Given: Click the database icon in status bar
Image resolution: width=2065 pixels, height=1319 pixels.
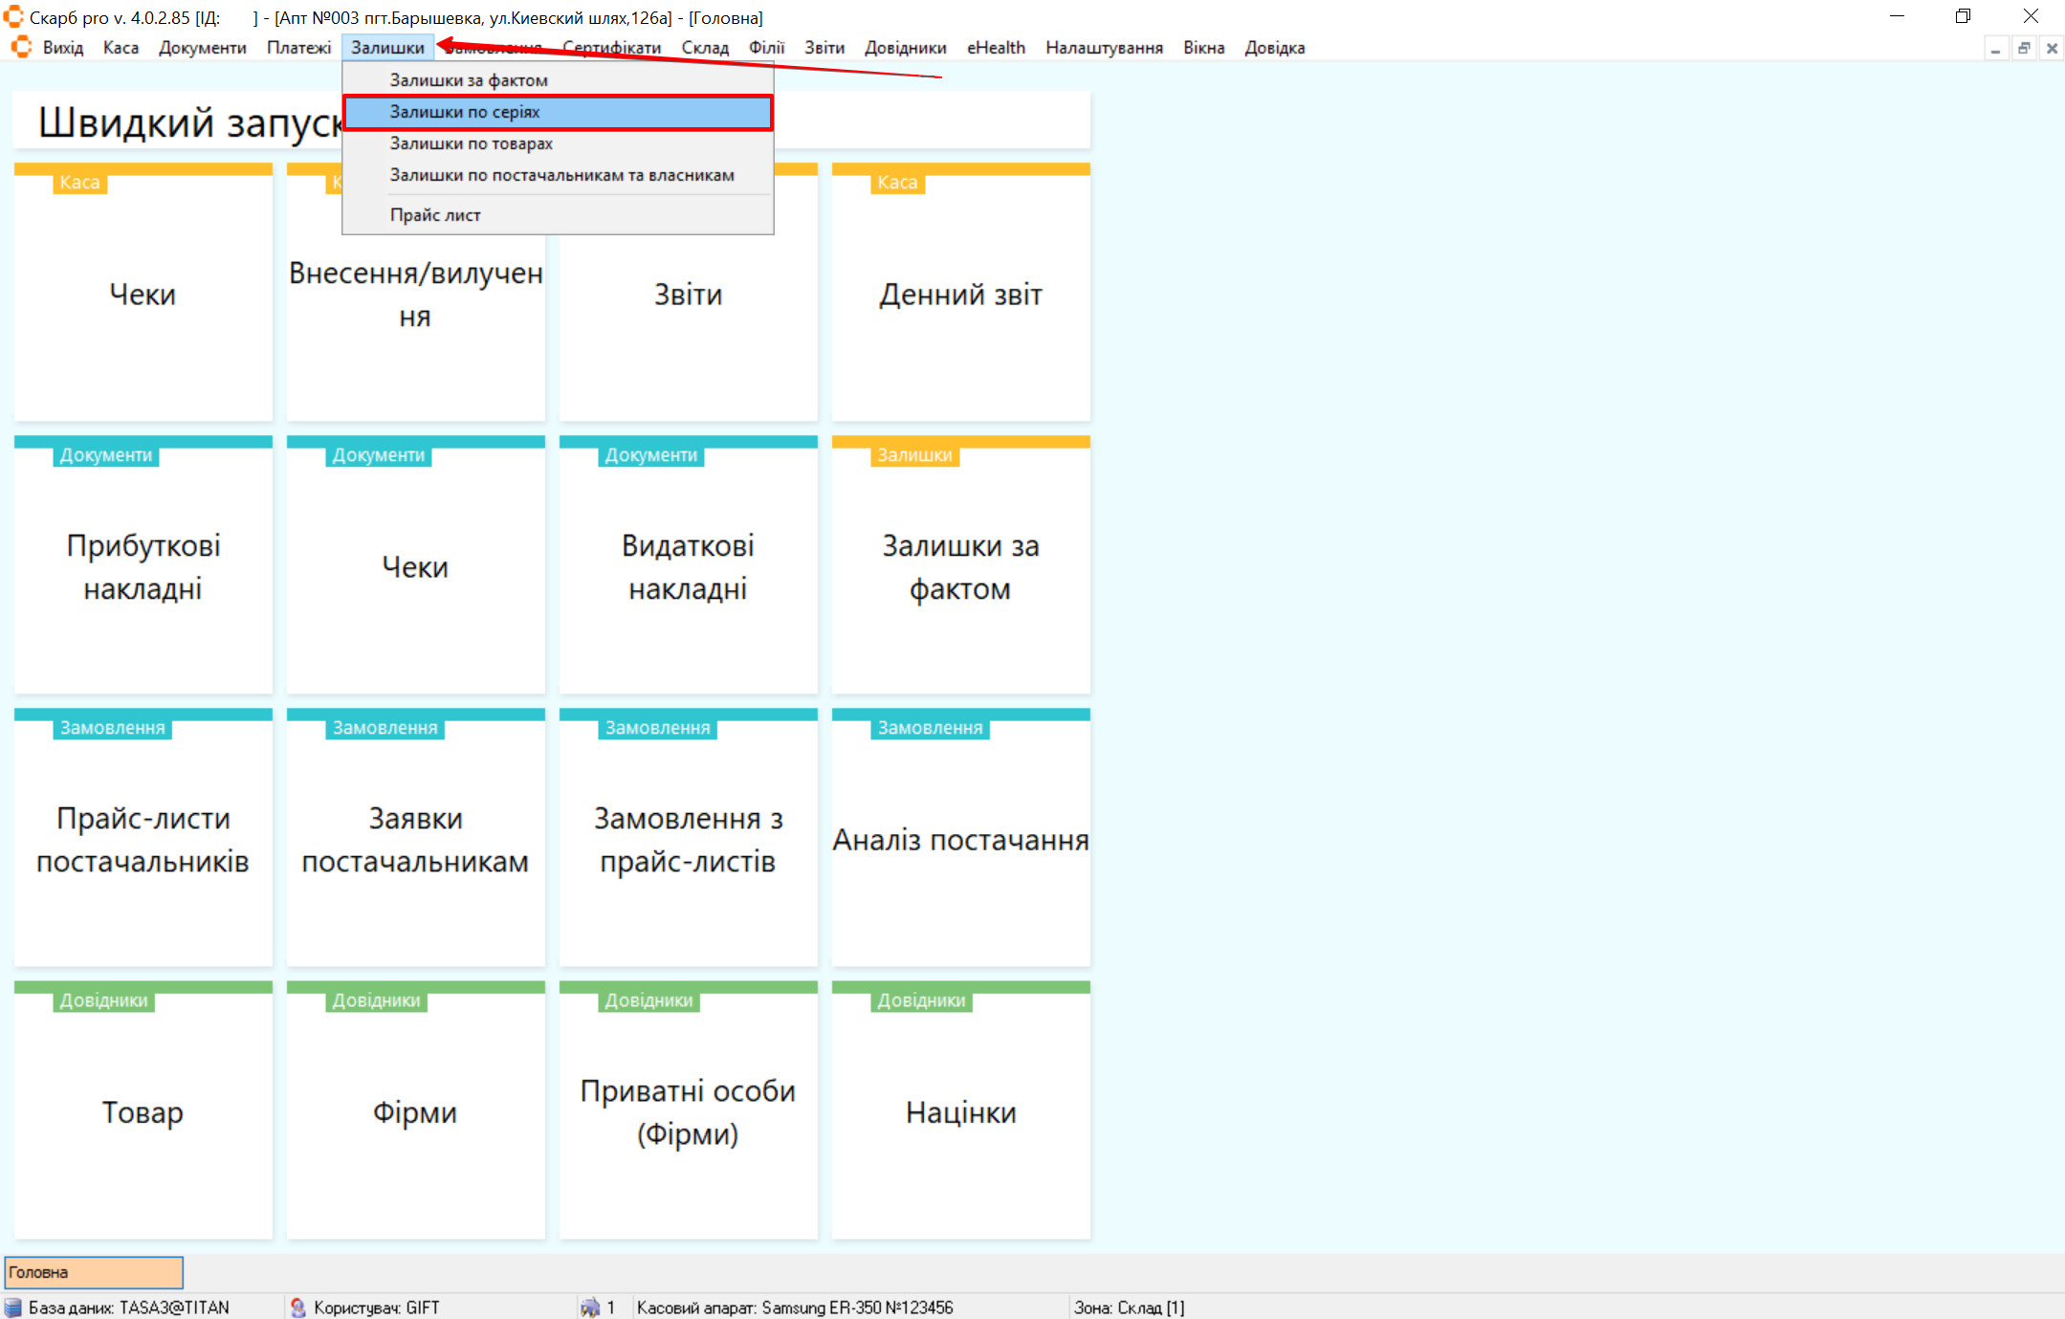Looking at the screenshot, I should (x=13, y=1308).
